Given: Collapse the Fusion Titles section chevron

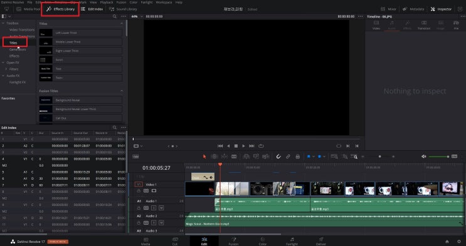Looking at the screenshot, I should (122, 91).
